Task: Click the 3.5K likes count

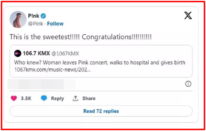Action: click(26, 98)
